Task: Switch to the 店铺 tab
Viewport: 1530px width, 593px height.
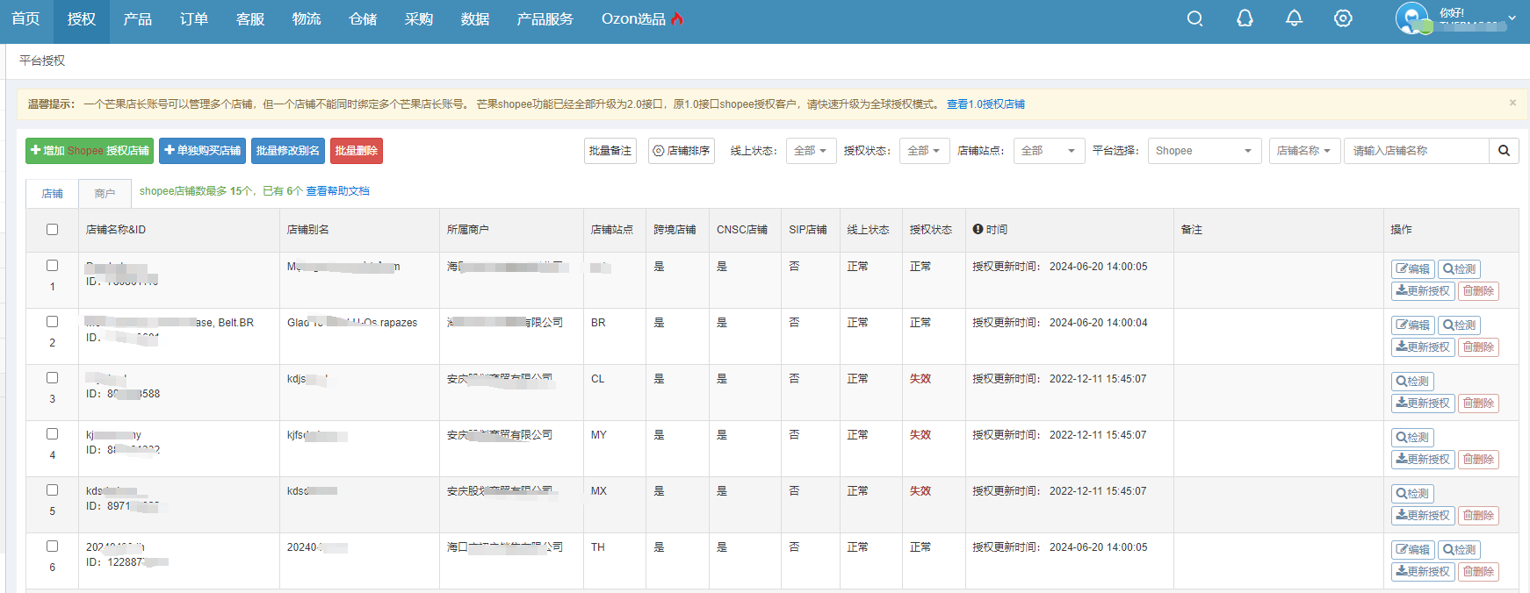Action: pyautogui.click(x=53, y=193)
